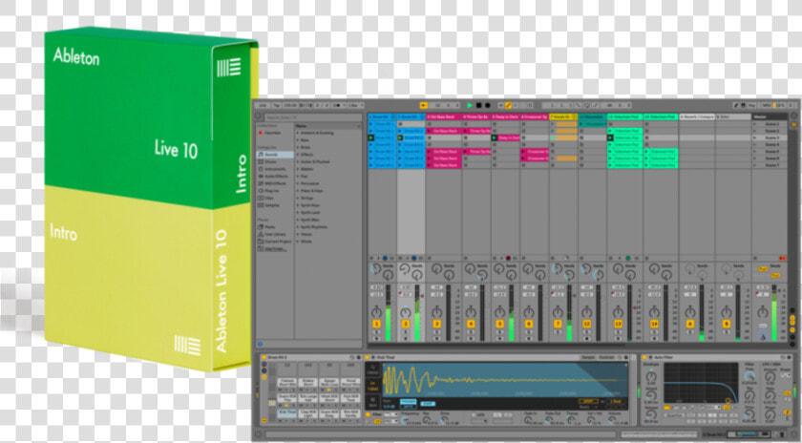Click the Stop button in the transport
Screen dimensions: 802x443
click(x=478, y=105)
